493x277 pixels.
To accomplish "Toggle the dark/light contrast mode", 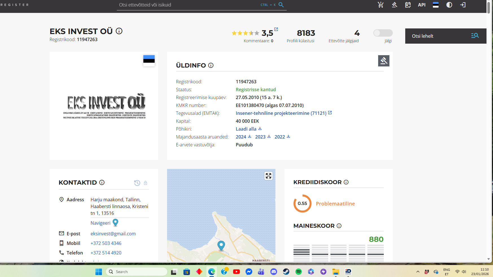I will [449, 5].
